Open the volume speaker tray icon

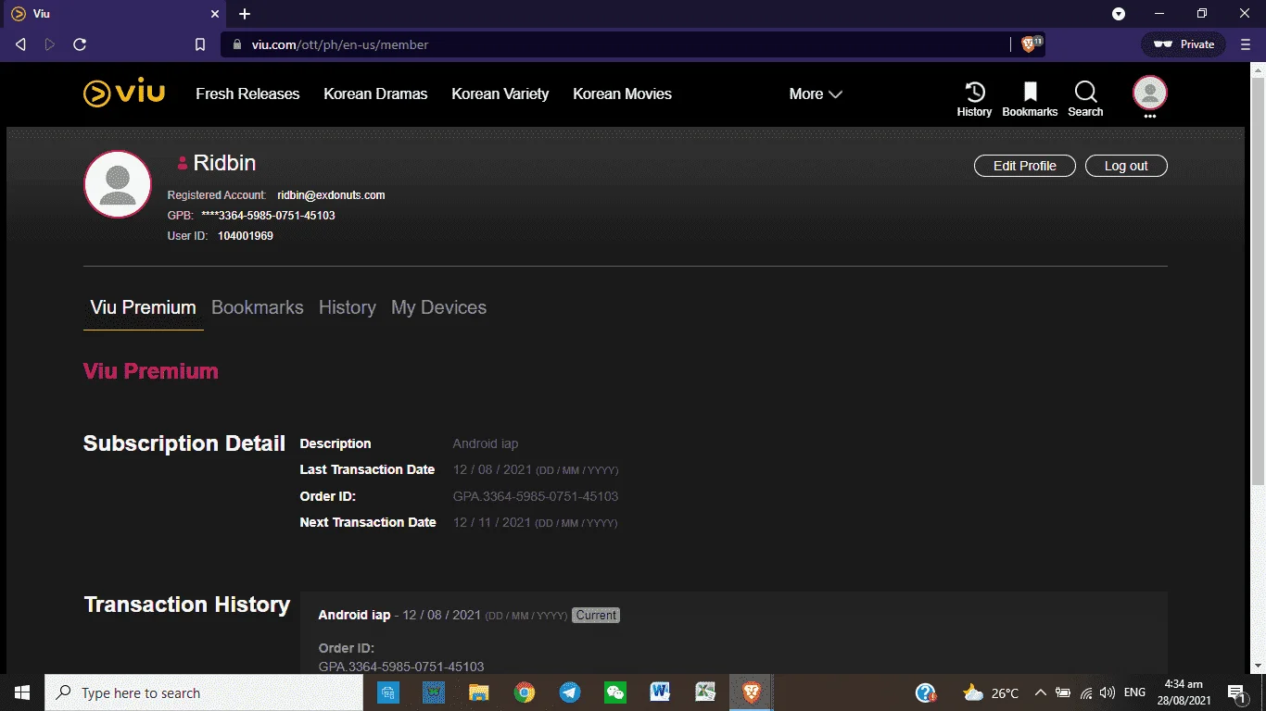click(x=1107, y=692)
